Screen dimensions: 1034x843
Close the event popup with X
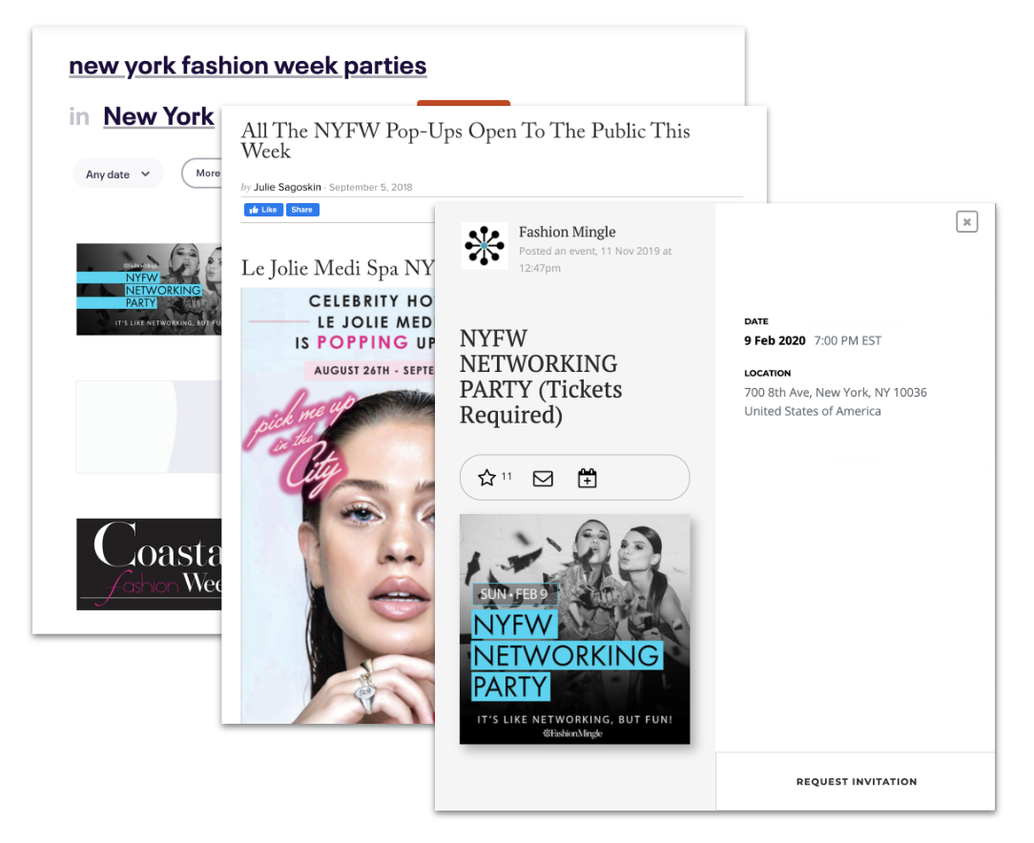[966, 221]
